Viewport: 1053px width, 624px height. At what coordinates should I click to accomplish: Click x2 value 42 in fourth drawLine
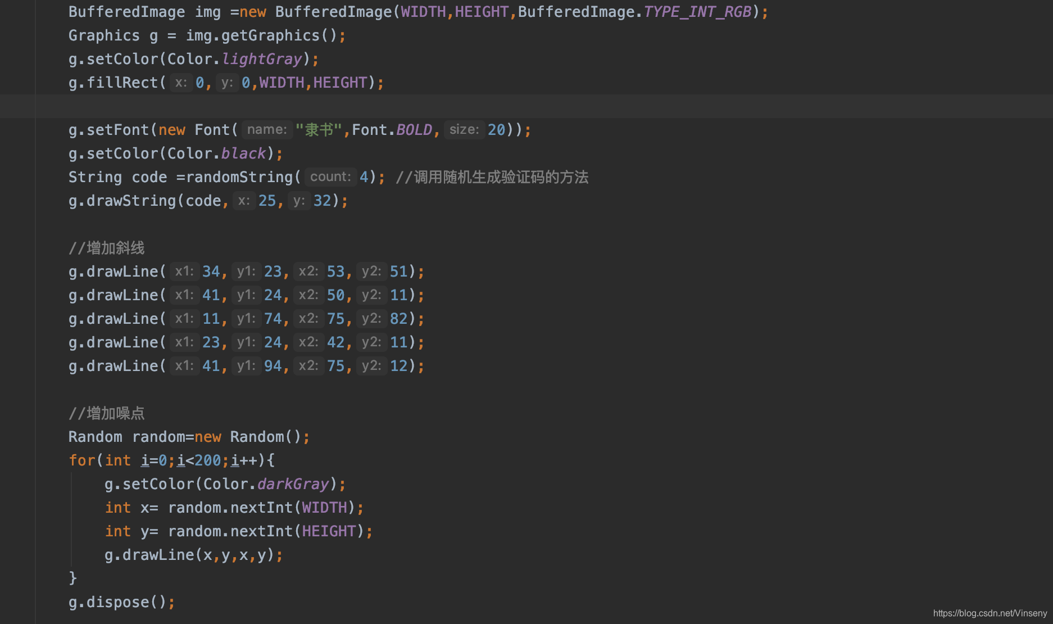tap(336, 342)
